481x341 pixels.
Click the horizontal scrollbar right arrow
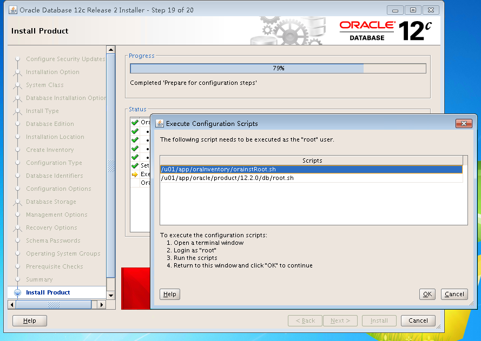102,305
